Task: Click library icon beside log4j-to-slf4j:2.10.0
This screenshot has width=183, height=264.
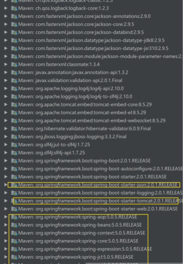Action: 14,97
